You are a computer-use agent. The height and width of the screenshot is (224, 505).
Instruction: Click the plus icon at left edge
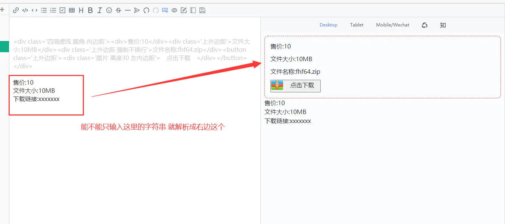(2, 10)
